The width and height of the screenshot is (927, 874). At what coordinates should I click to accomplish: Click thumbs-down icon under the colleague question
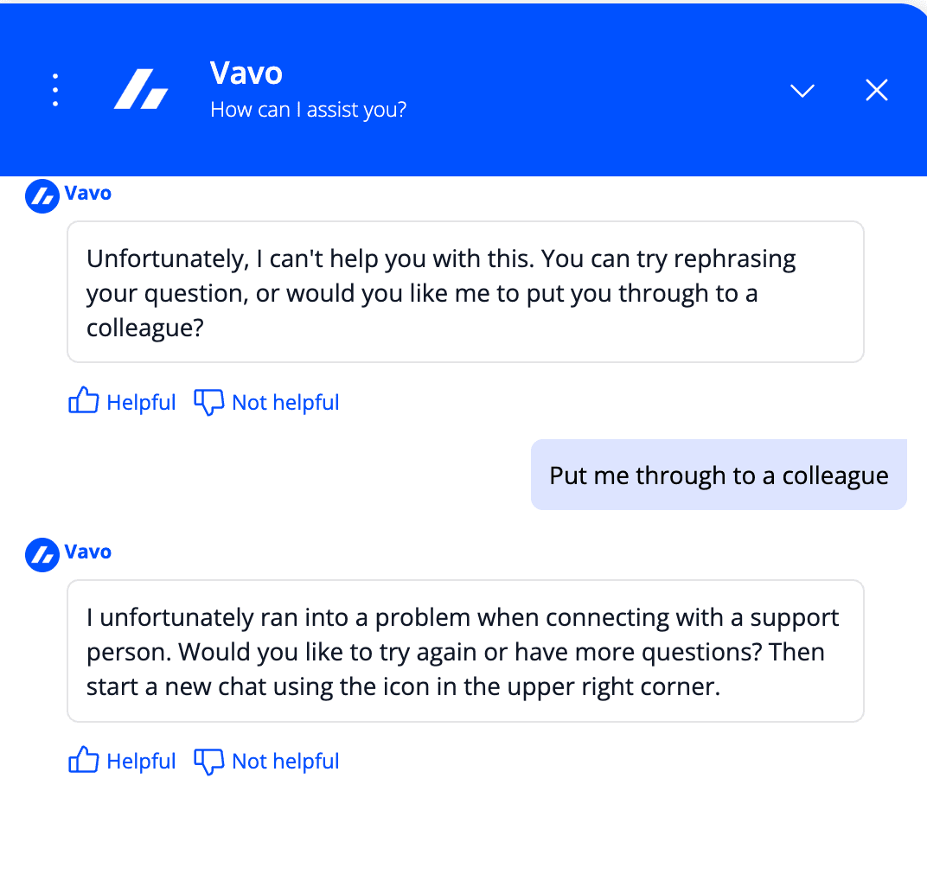(208, 402)
